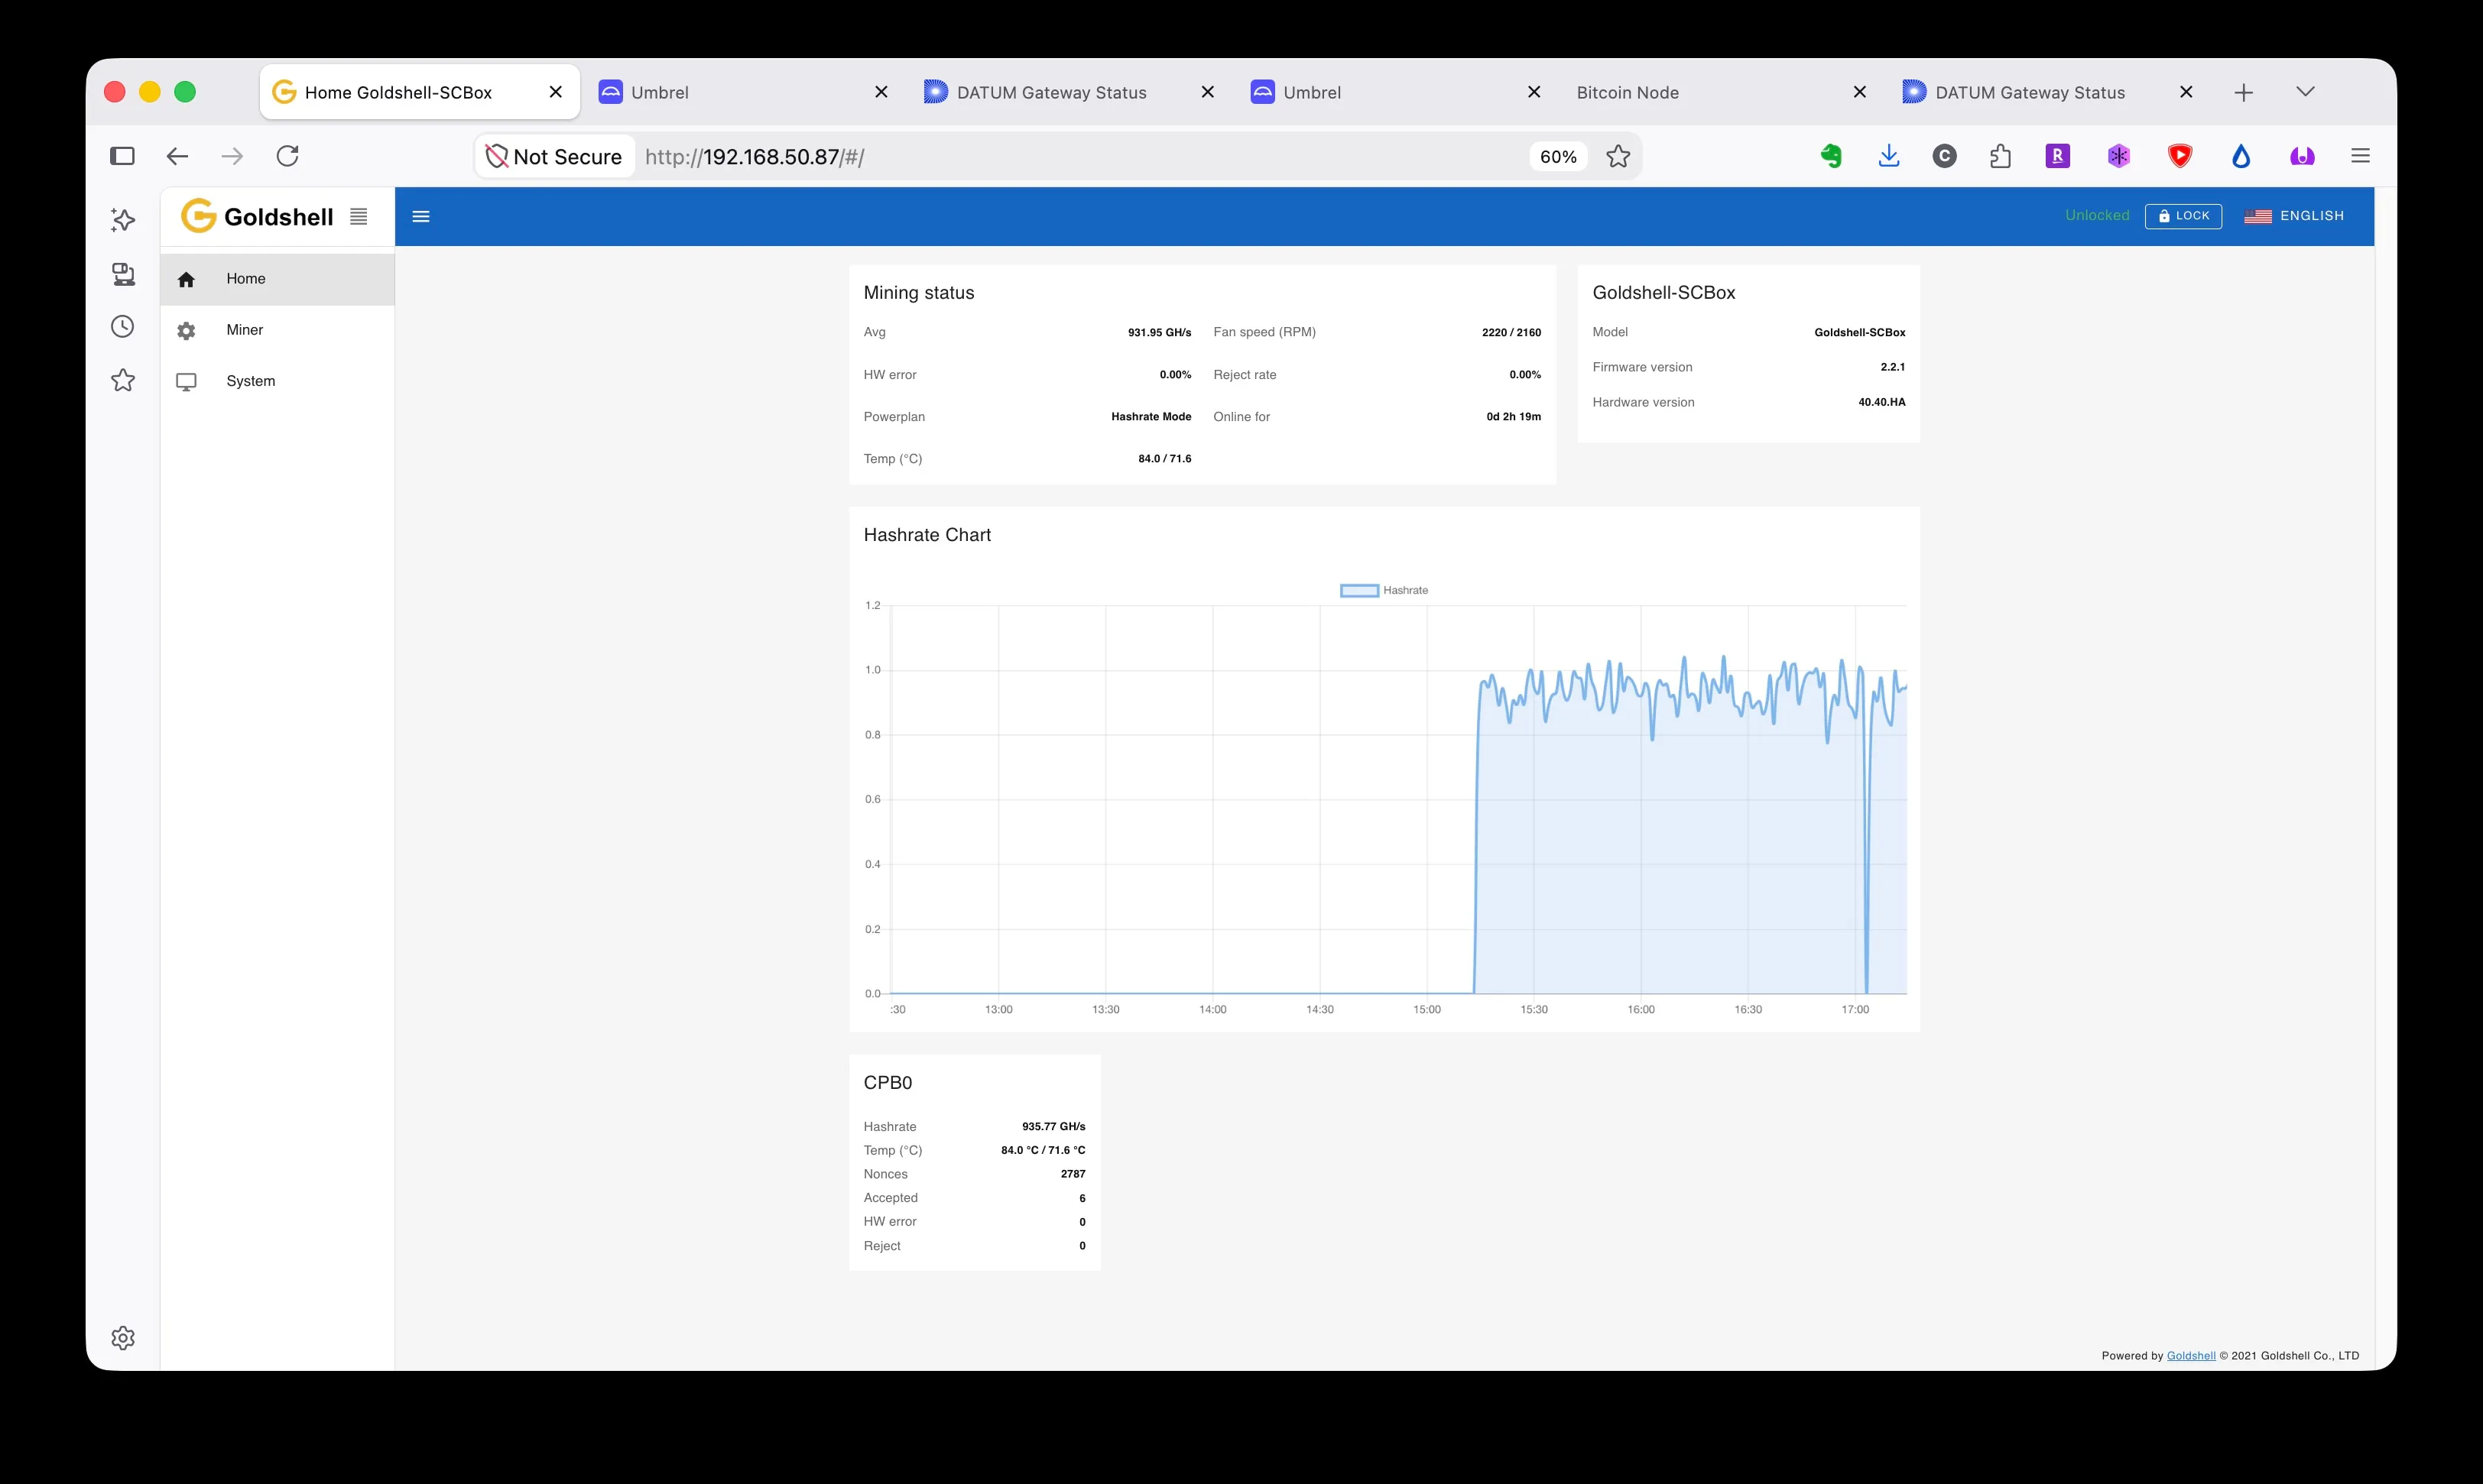Expand the list all tabs chevron
Screen dimensions: 2483x1484
point(2306,92)
